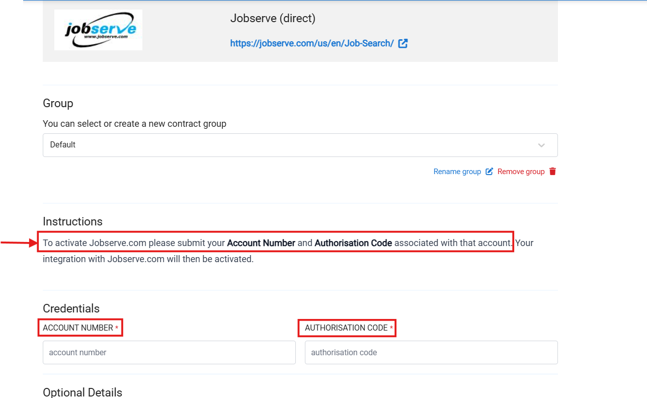This screenshot has width=647, height=398.
Task: Focus the authorisation code input field
Action: tap(431, 353)
